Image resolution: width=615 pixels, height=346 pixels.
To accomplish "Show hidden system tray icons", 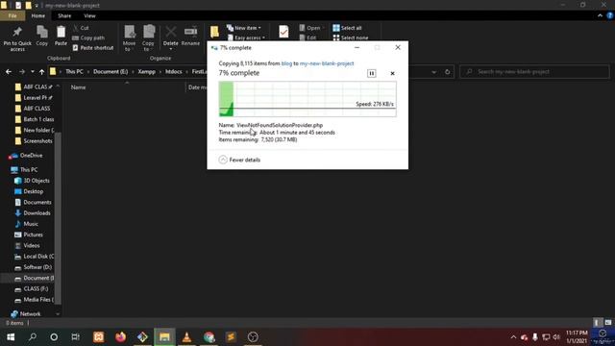I will 513,337.
